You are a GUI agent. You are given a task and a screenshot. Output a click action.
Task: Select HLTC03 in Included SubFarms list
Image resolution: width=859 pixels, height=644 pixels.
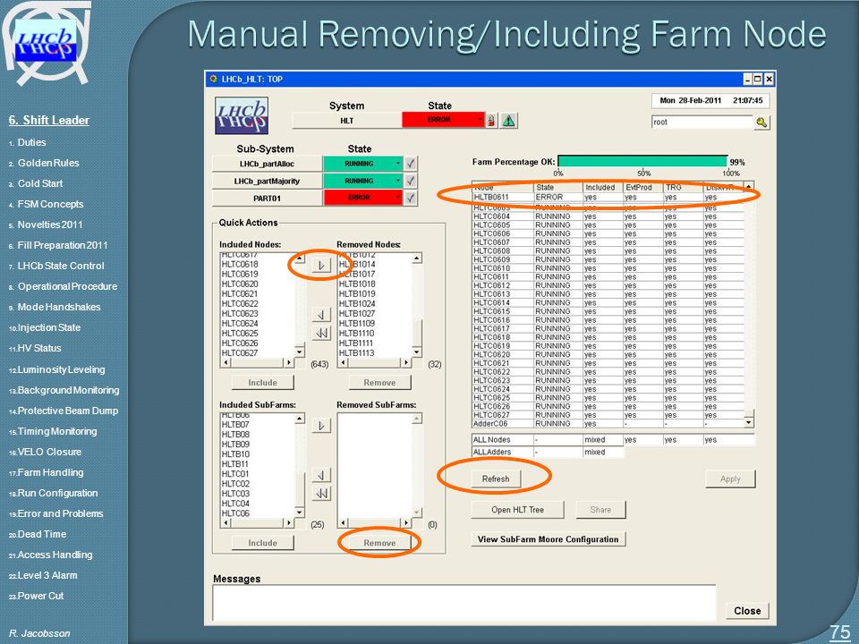pyautogui.click(x=235, y=494)
